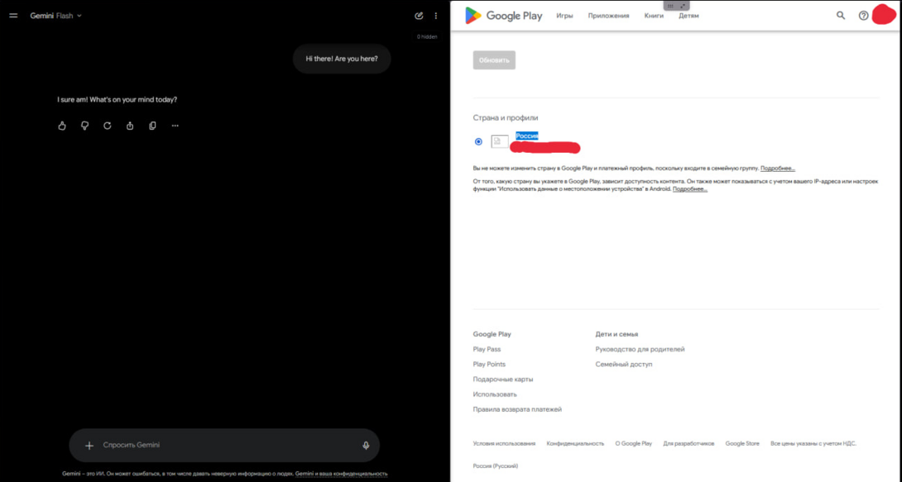Viewport: 902px width, 482px height.
Task: Open the Игры tab
Action: [x=564, y=16]
